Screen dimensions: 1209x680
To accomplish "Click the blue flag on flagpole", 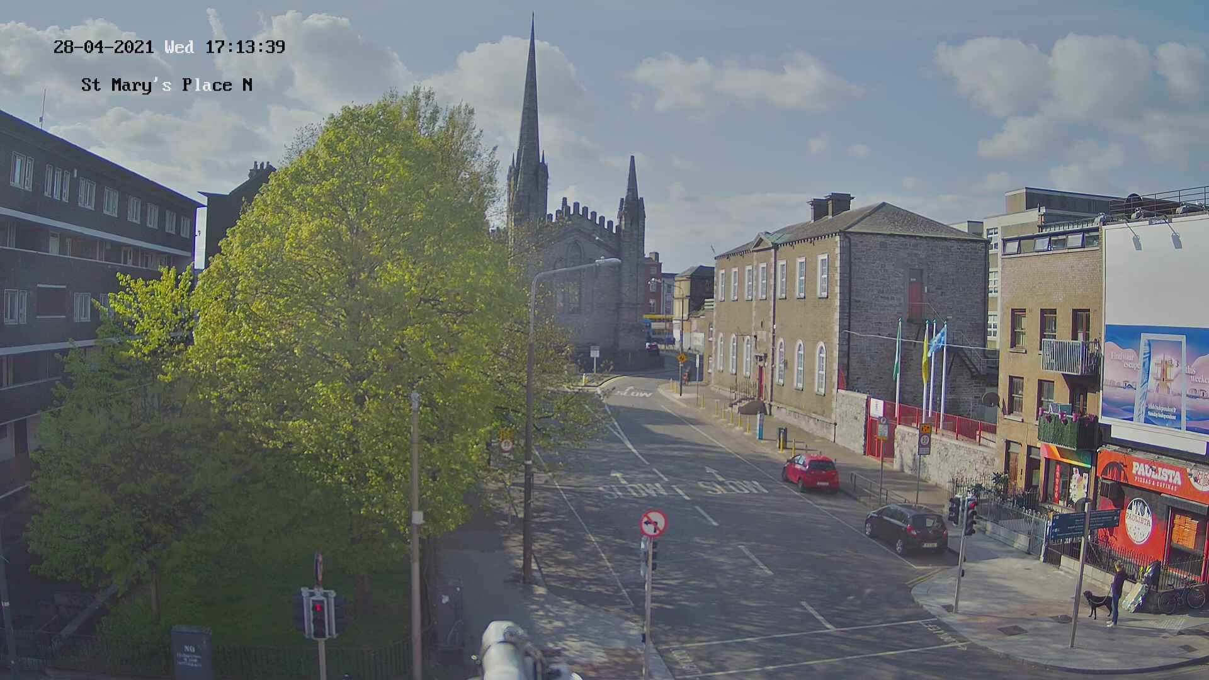I will (x=938, y=341).
